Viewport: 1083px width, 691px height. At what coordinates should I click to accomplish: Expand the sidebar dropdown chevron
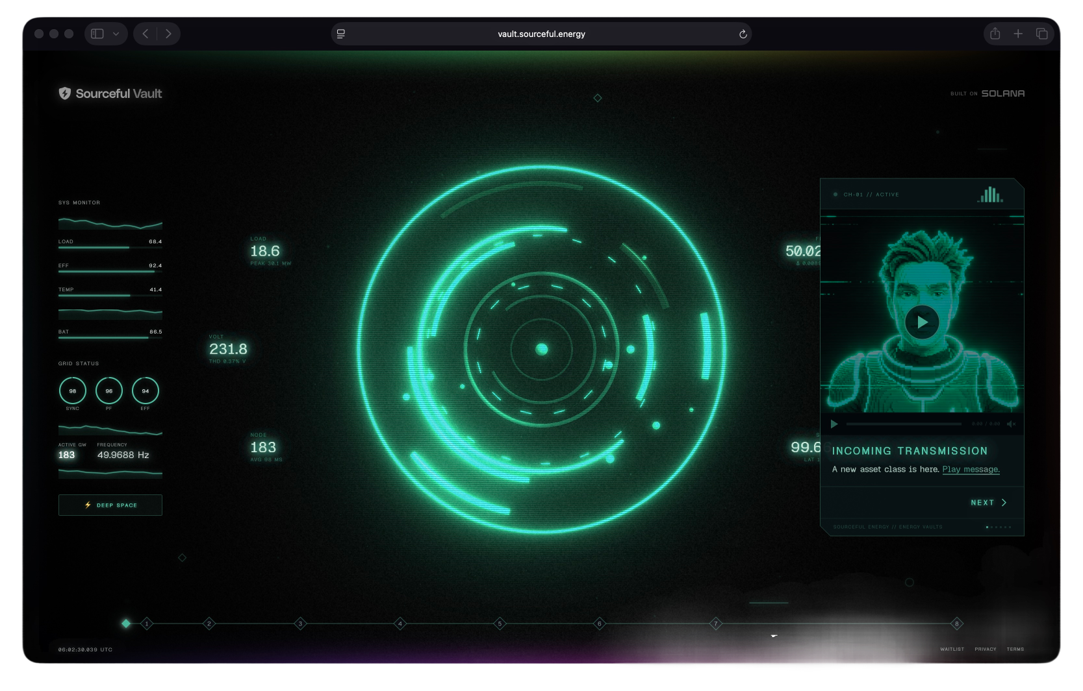(116, 34)
